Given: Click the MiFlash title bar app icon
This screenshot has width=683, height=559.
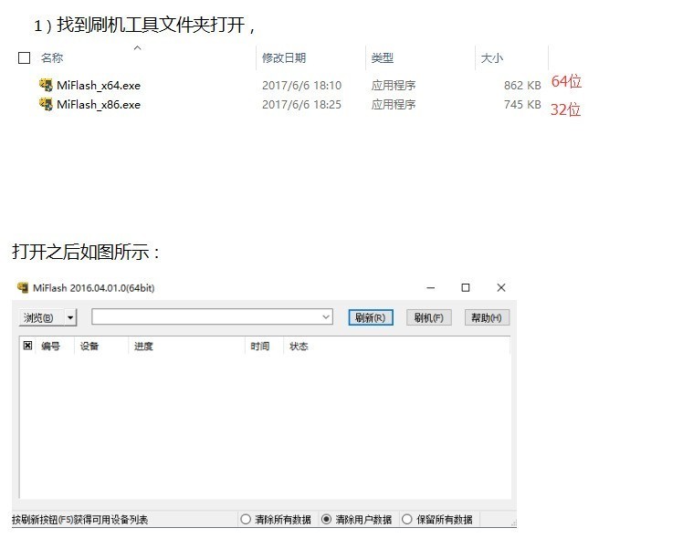Looking at the screenshot, I should click(23, 287).
